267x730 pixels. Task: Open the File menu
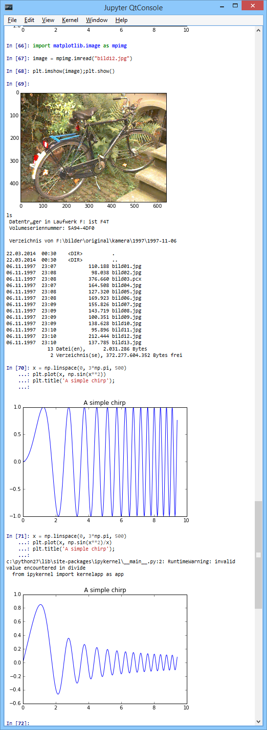12,20
